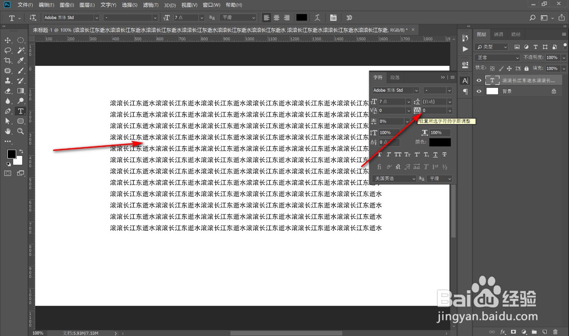Open the 滤镜(T) menu
The width and height of the screenshot is (569, 336).
151,5
